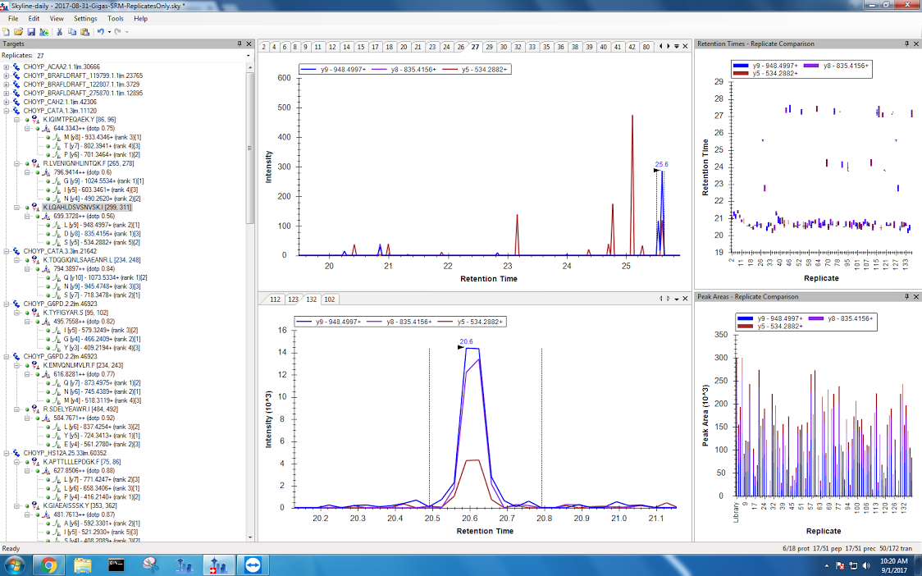Click the New Document toolbar icon

point(7,31)
